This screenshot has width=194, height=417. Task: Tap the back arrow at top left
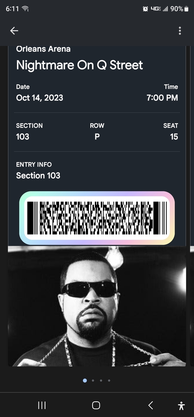pyautogui.click(x=14, y=31)
